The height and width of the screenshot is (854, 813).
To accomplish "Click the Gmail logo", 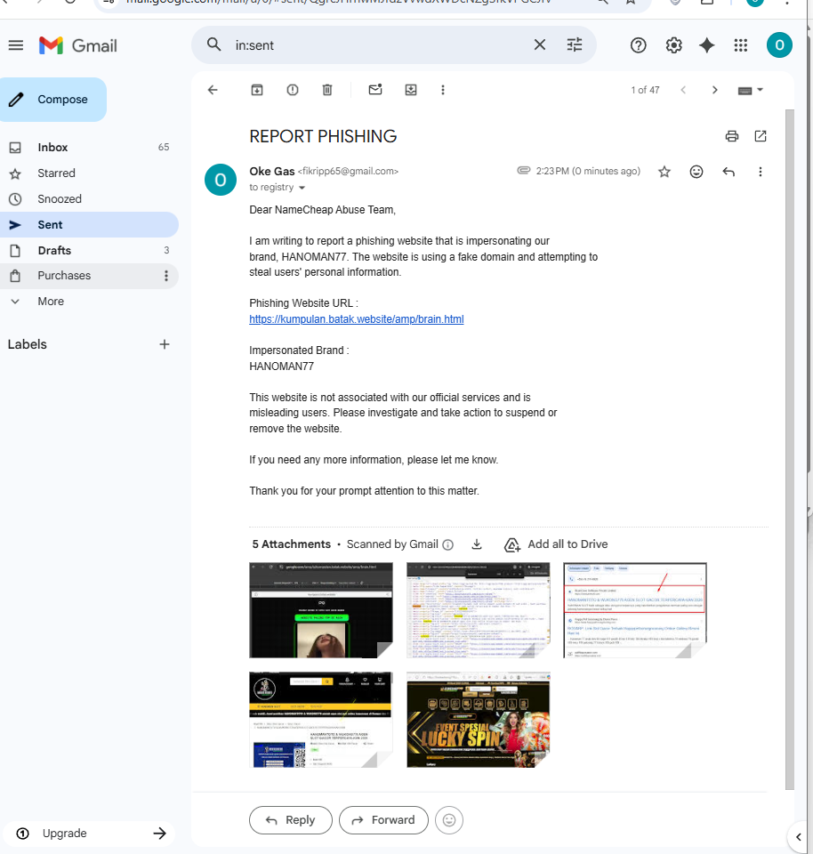I will tap(78, 45).
